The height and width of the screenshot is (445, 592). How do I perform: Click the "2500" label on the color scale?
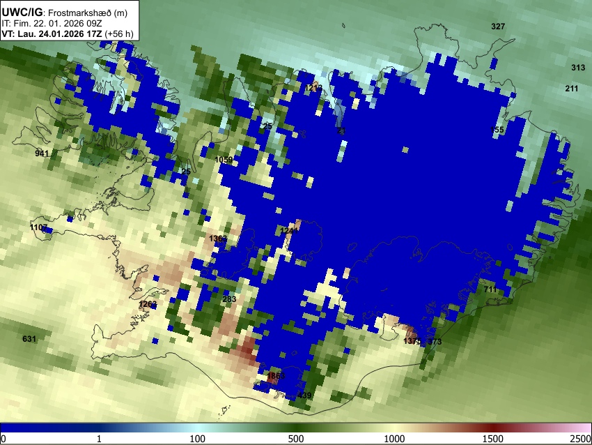(x=581, y=439)
